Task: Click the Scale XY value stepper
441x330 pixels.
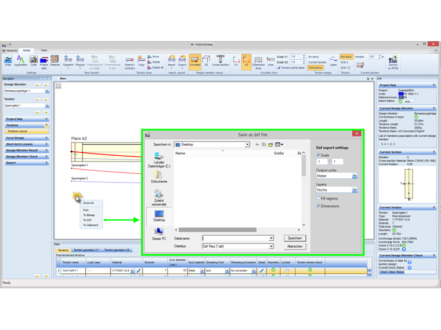Action: pyautogui.click(x=303, y=57)
